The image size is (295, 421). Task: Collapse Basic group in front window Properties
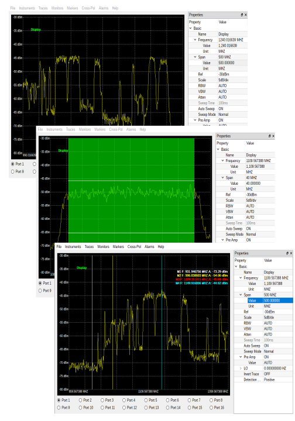[236, 267]
